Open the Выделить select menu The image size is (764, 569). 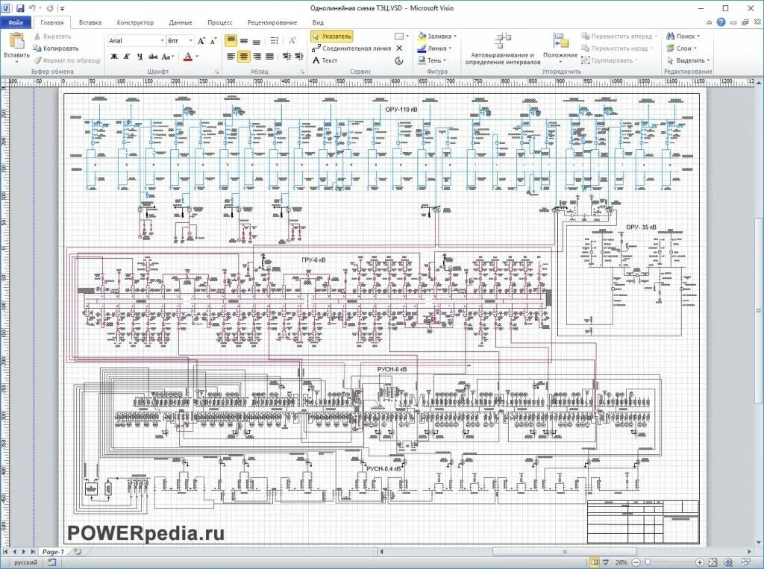click(x=688, y=60)
